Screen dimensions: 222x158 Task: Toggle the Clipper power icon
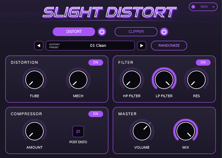(164, 32)
